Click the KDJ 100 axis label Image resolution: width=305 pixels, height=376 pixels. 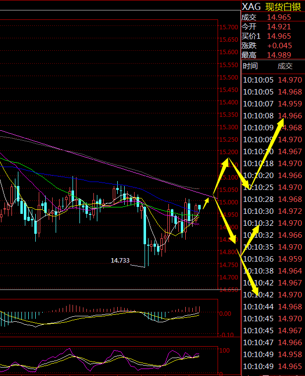point(225,351)
